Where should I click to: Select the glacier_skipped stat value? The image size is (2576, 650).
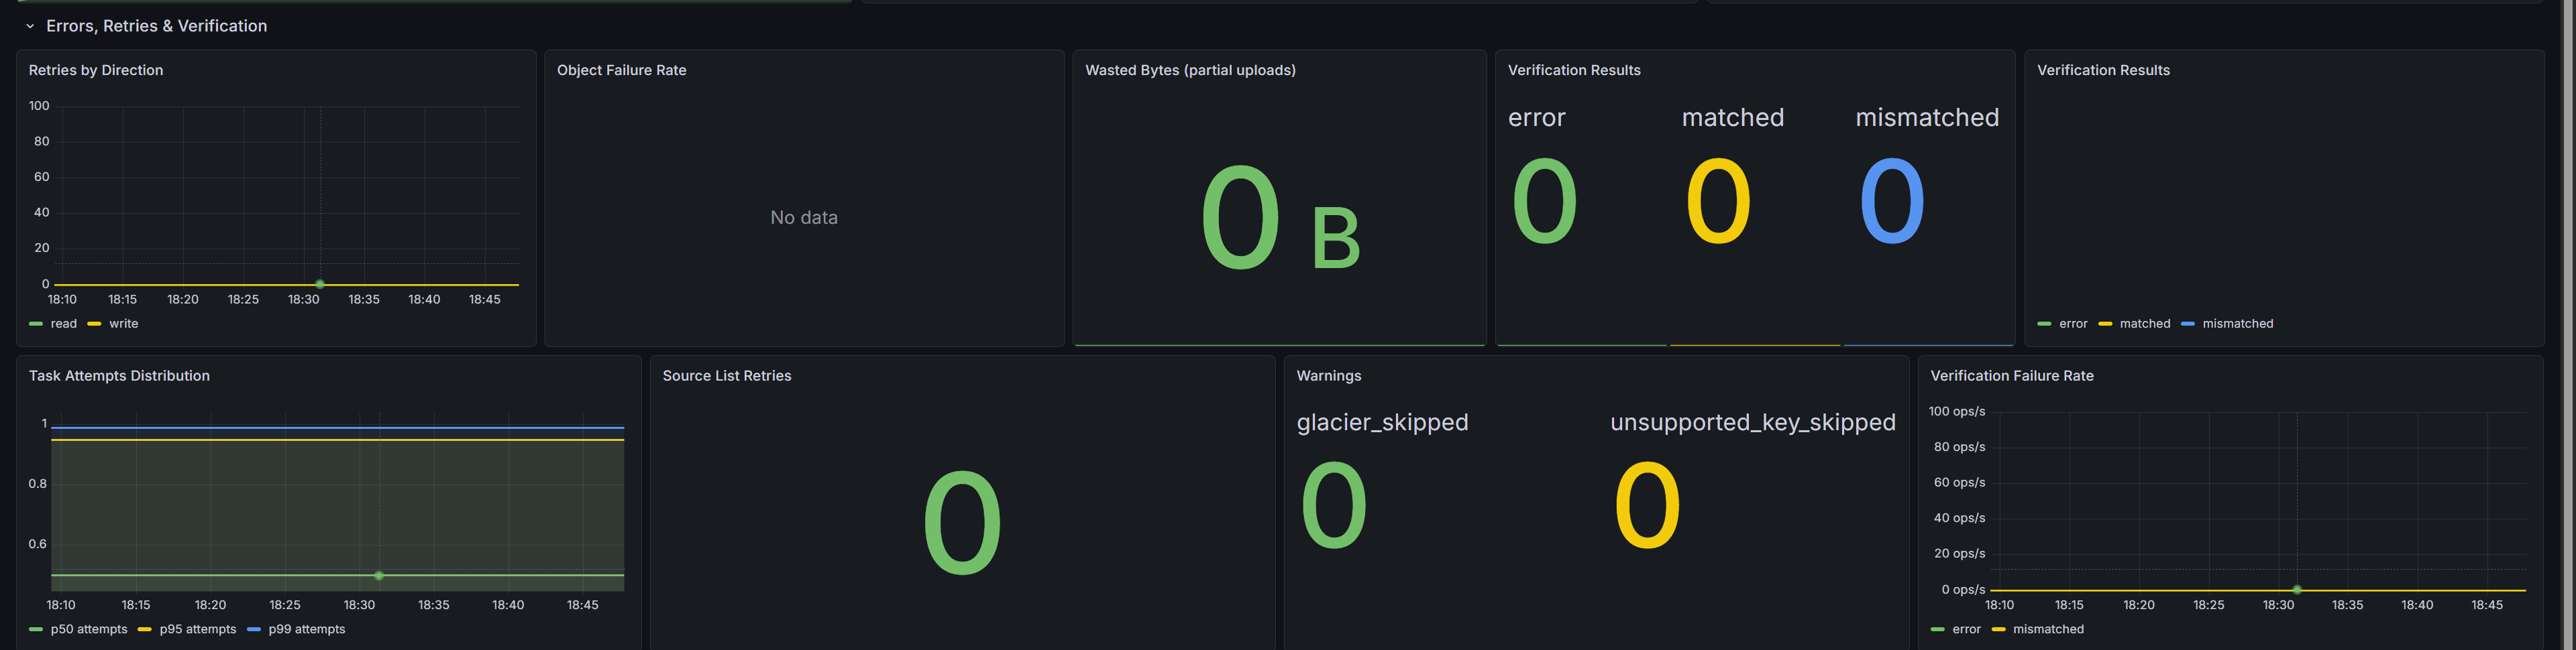click(1334, 506)
